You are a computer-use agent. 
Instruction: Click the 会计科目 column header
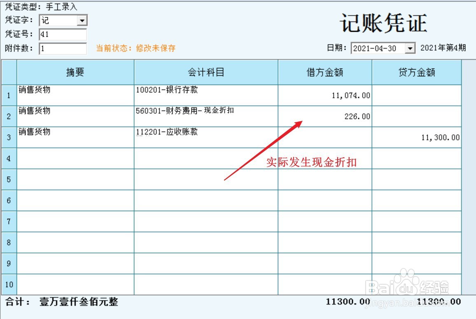205,73
